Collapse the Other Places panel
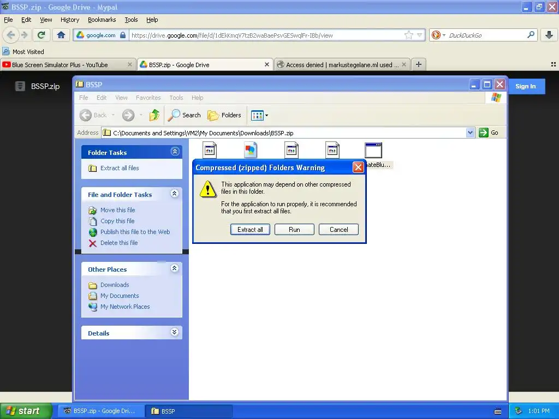The height and width of the screenshot is (419, 559). tap(174, 268)
